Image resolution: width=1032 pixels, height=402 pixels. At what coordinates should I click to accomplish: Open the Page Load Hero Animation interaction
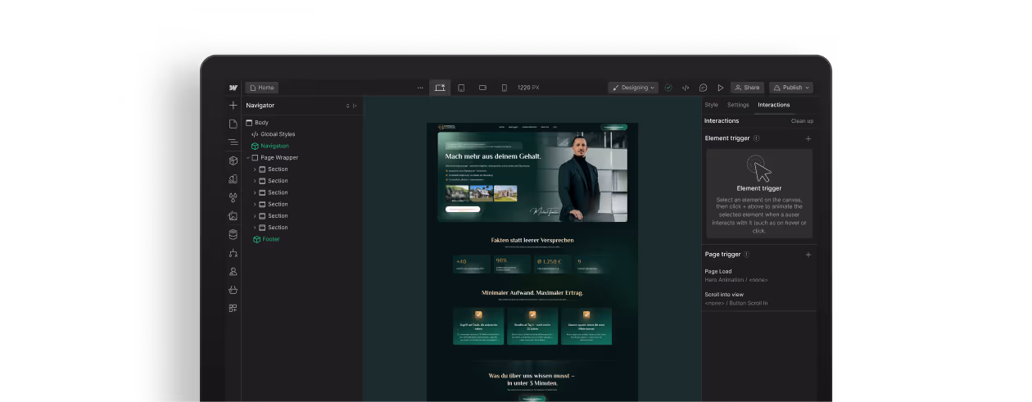coord(736,276)
